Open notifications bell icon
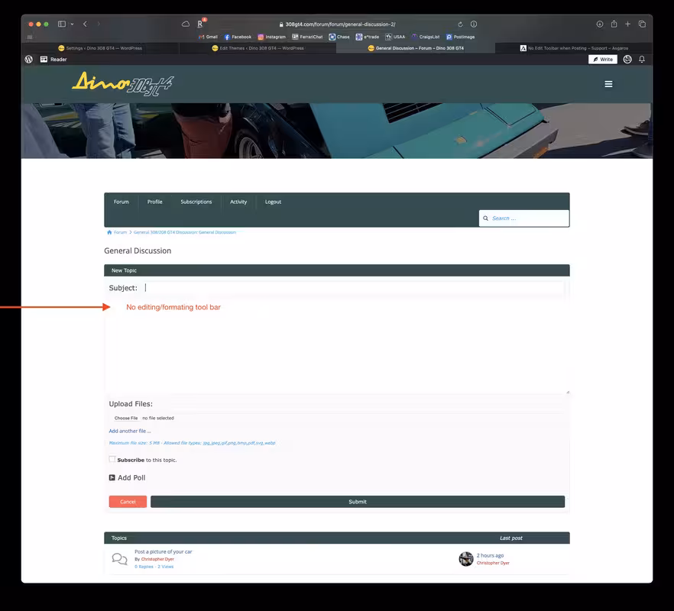The image size is (674, 611). pos(642,60)
